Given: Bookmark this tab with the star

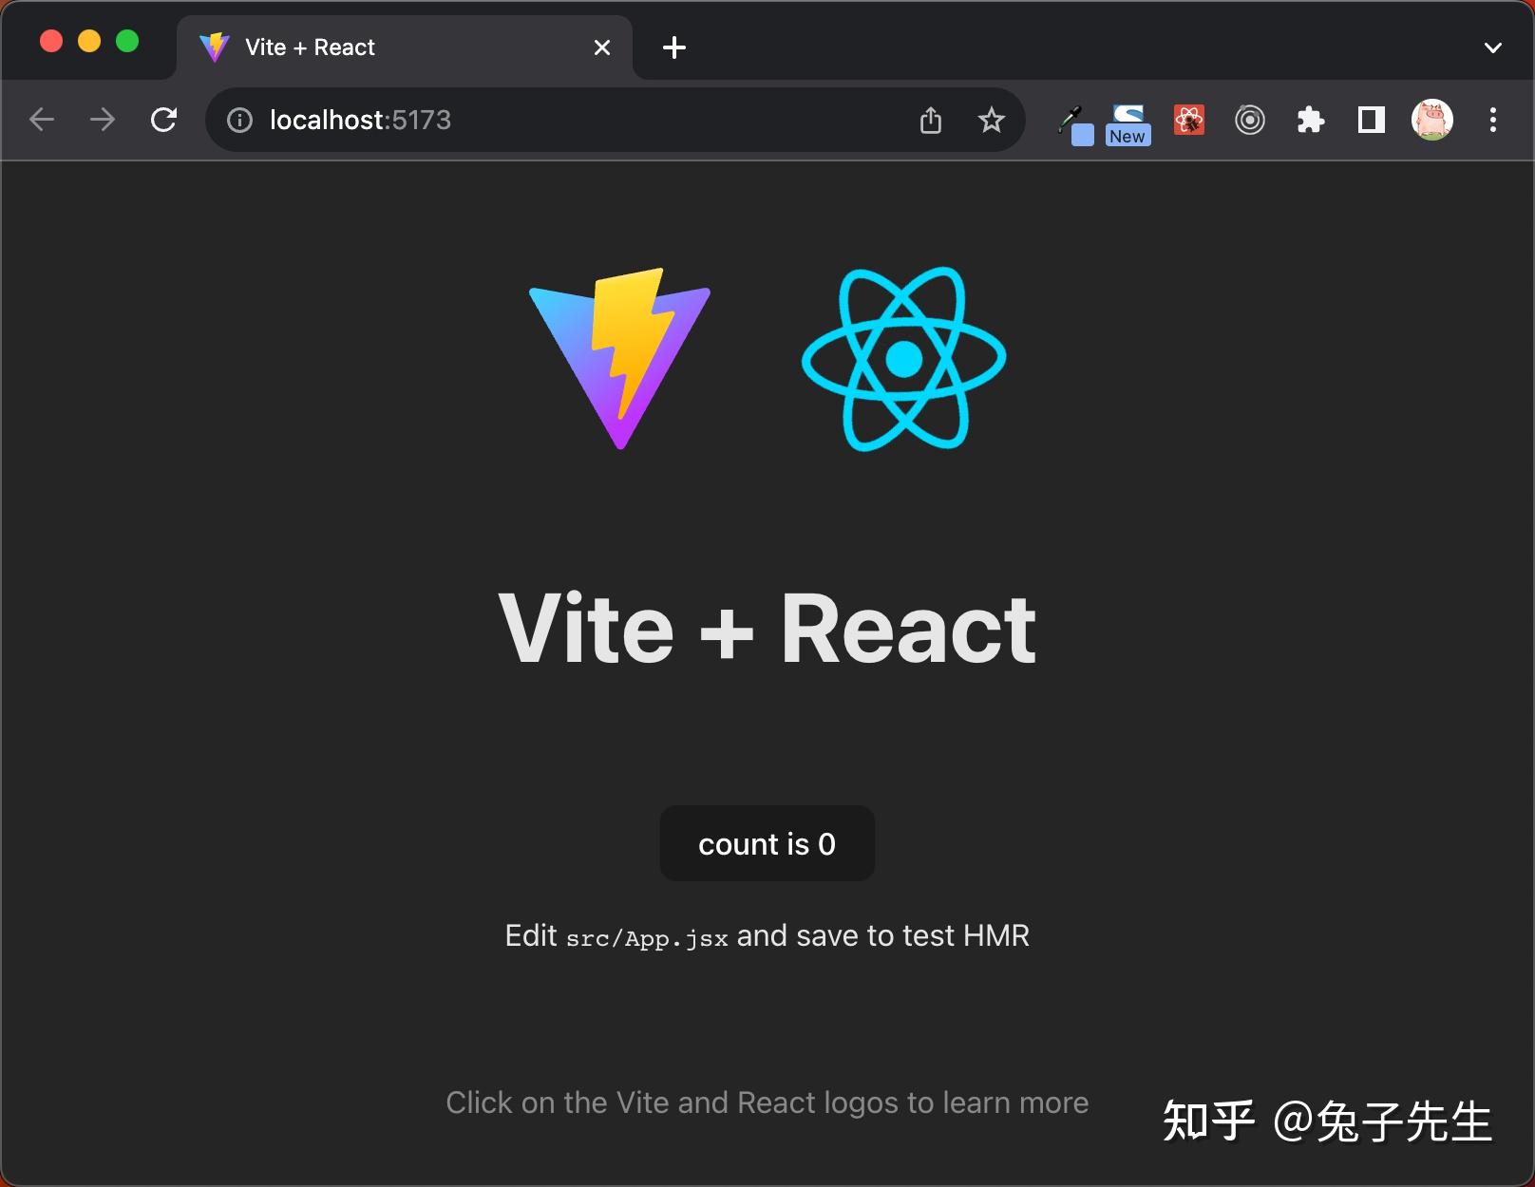Looking at the screenshot, I should [991, 120].
